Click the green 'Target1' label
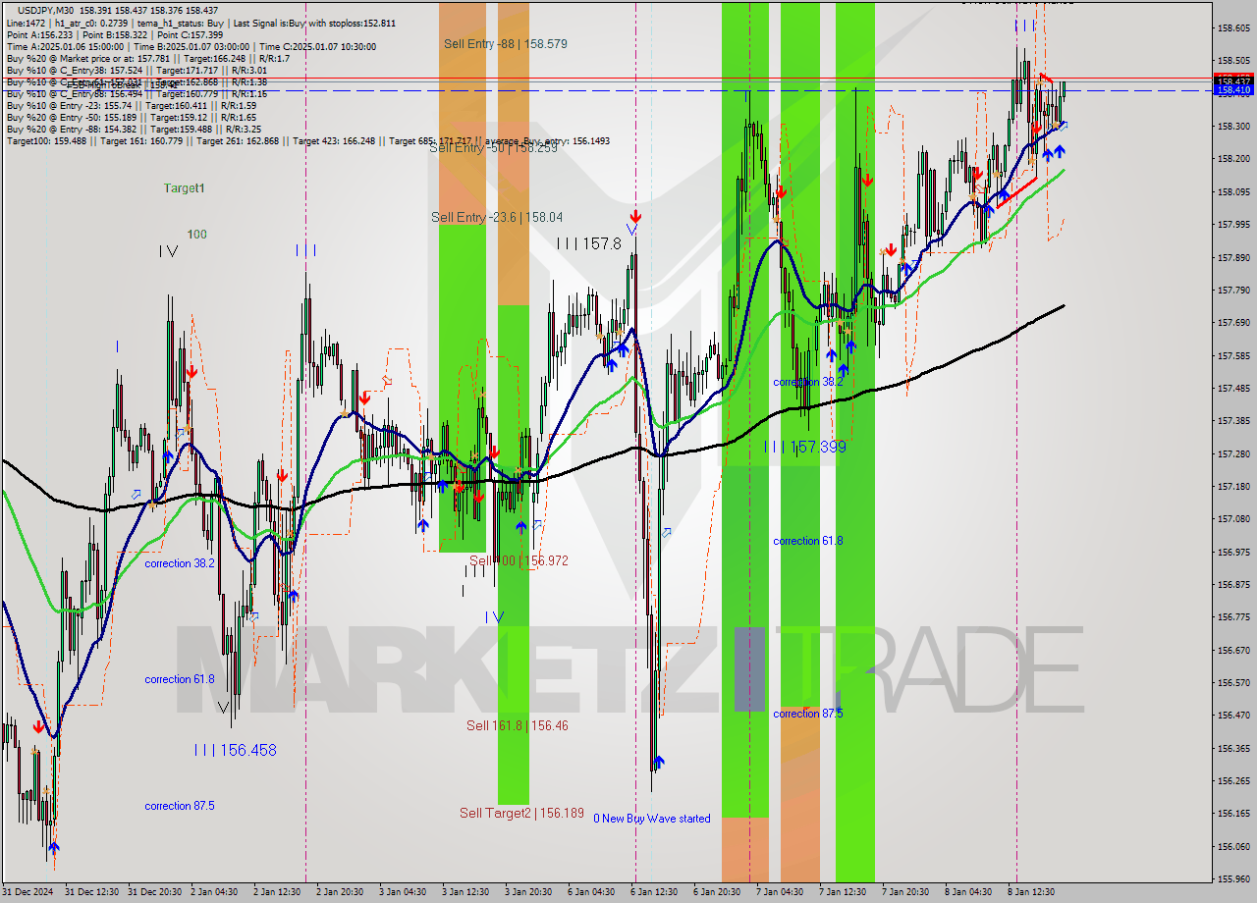The height and width of the screenshot is (903, 1257). pos(184,187)
